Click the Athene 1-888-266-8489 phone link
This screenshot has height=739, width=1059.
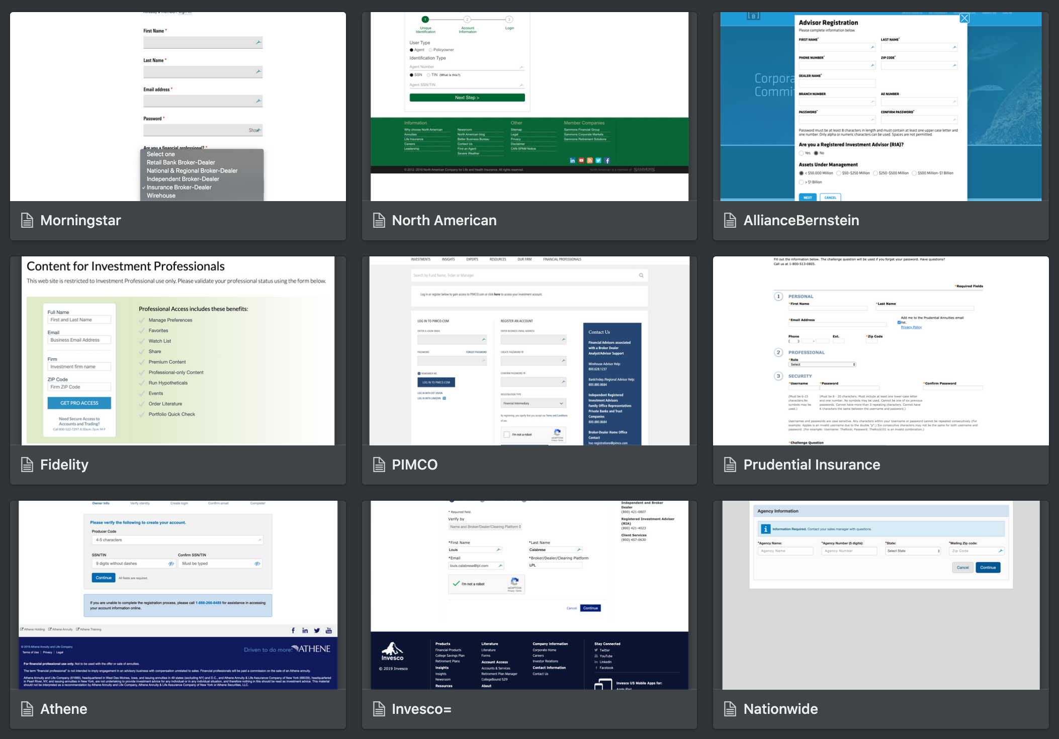tap(208, 603)
